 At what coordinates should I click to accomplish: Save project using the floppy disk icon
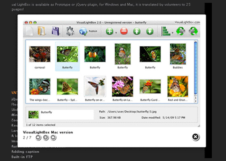click(56, 31)
